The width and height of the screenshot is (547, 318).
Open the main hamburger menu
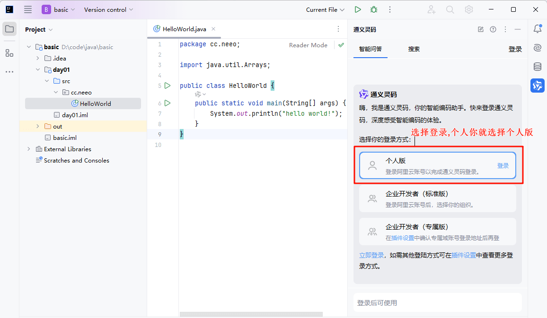point(28,9)
